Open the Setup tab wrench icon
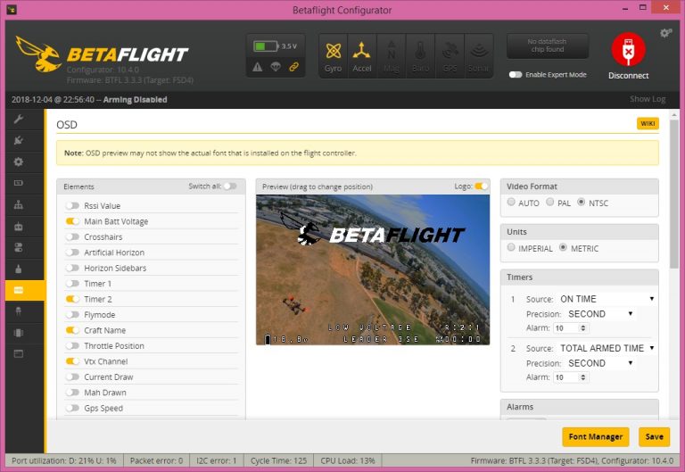This screenshot has width=685, height=472. [x=19, y=119]
